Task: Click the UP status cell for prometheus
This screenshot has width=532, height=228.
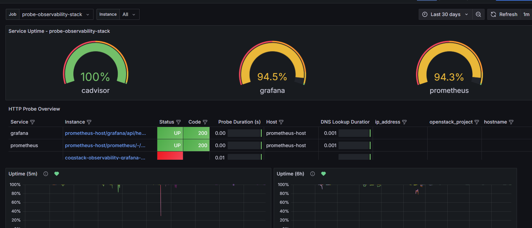Action: (170, 145)
